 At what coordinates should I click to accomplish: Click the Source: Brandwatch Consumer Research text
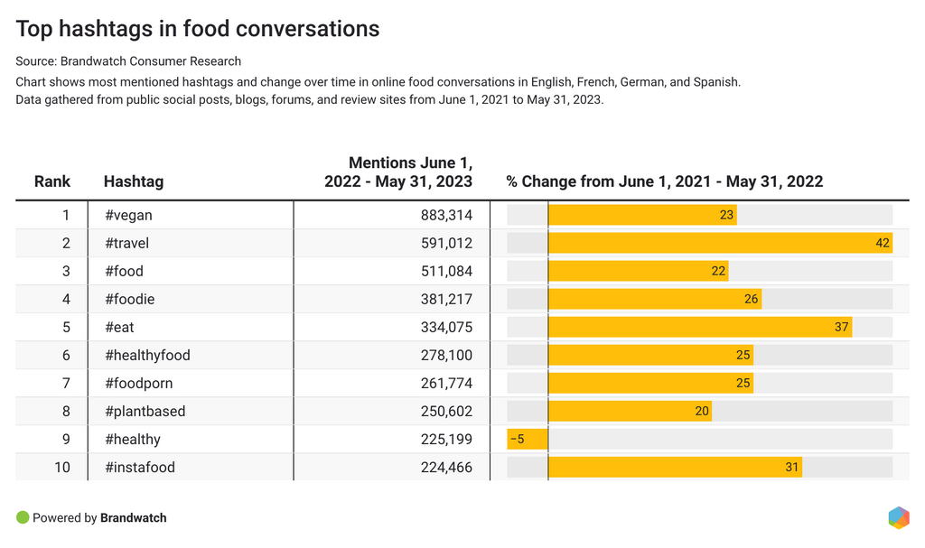[128, 61]
